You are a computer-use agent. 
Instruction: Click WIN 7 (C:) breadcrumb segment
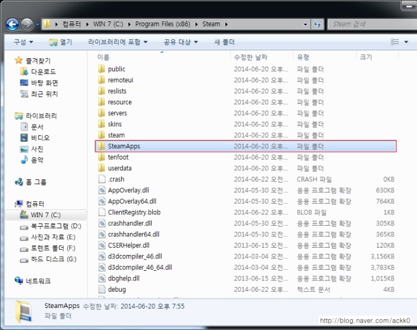coord(108,24)
